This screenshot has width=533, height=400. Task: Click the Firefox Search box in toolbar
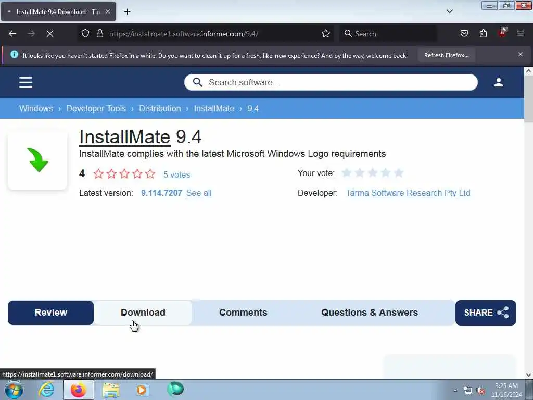[x=388, y=34]
